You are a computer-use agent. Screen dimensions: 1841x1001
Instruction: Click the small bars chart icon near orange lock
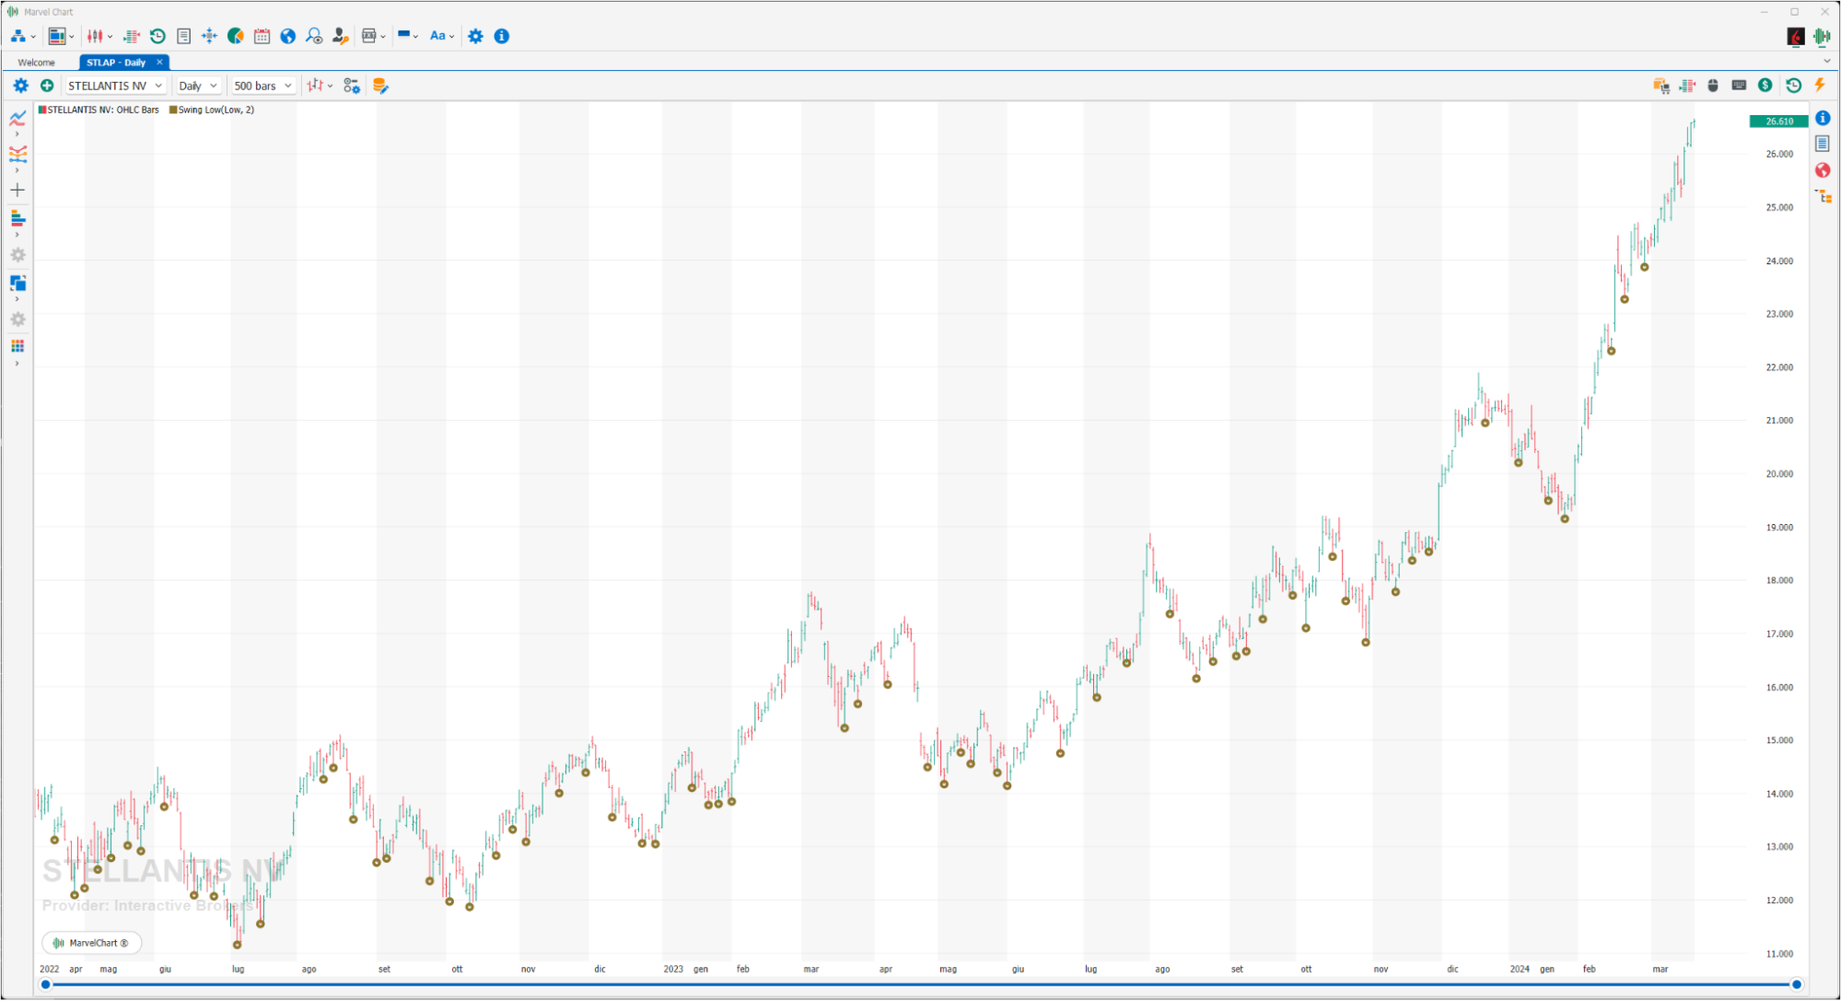pos(1687,85)
